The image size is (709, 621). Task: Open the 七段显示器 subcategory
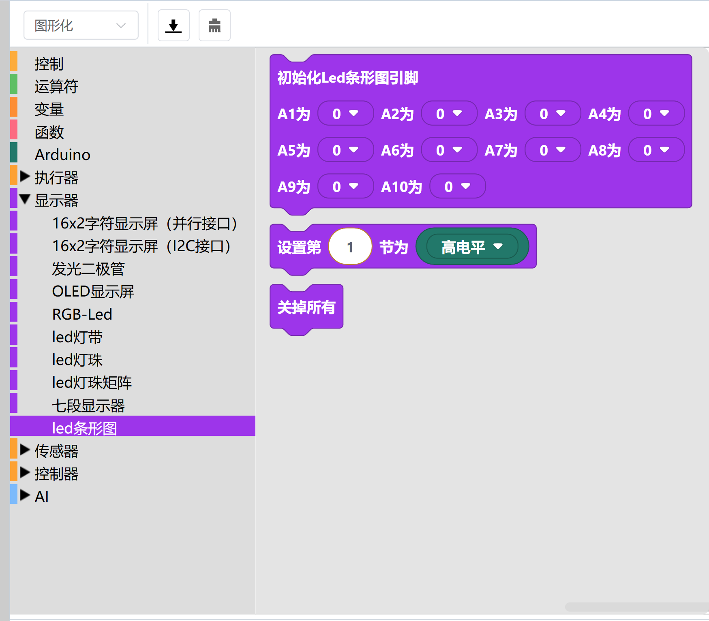point(88,405)
